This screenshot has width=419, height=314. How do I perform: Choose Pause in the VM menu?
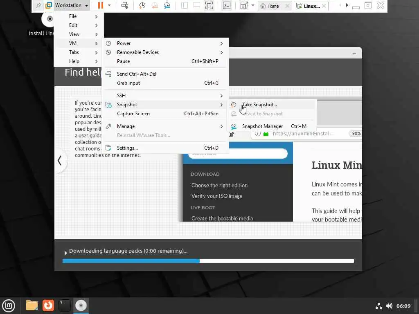coord(165,61)
